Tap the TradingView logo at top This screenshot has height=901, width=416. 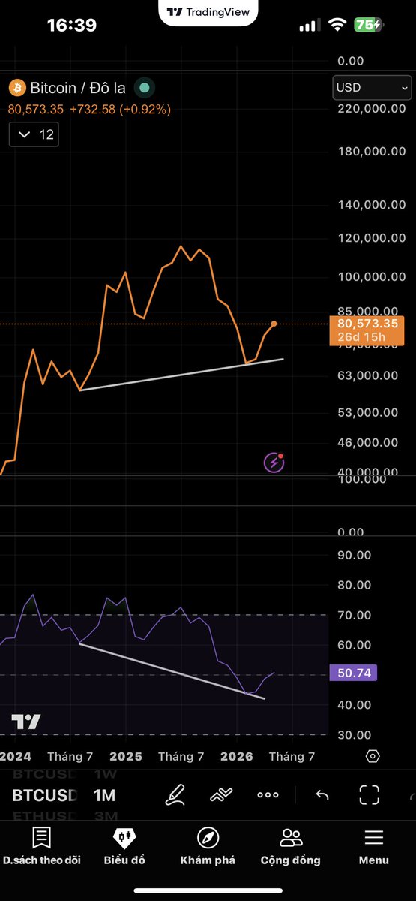(208, 12)
